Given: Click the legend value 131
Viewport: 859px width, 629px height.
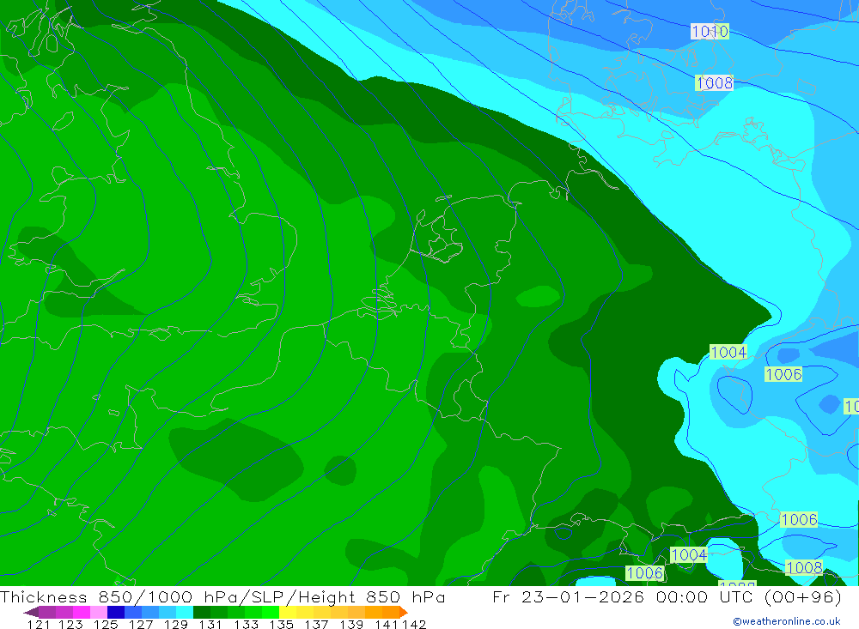Looking at the screenshot, I should click(x=210, y=625).
